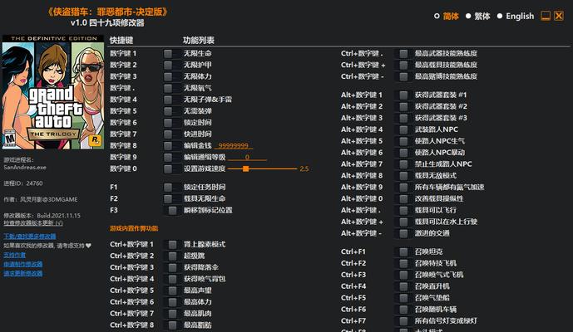The image size is (573, 332).
Task: Toggle 最高肌肉 cheat
Action: [172, 314]
